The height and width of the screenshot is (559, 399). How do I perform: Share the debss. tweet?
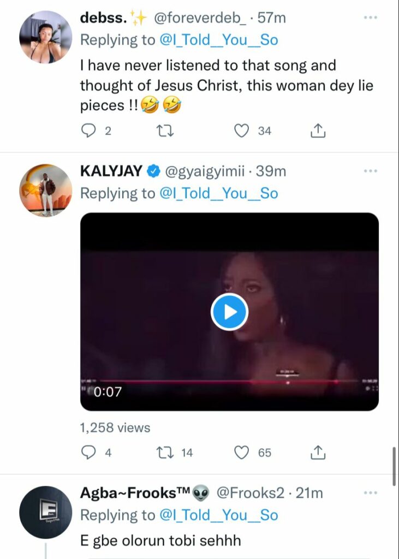click(318, 131)
